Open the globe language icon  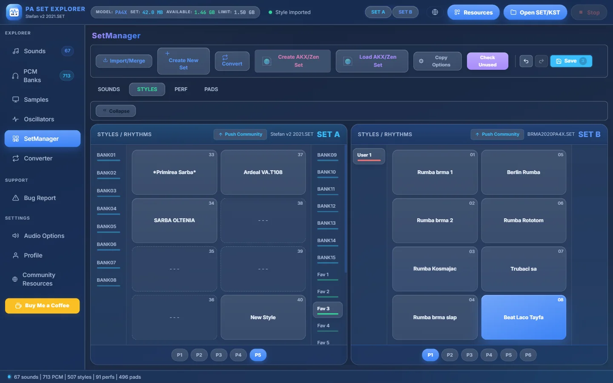pyautogui.click(x=435, y=12)
